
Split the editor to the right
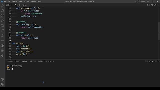[x=155, y=5]
